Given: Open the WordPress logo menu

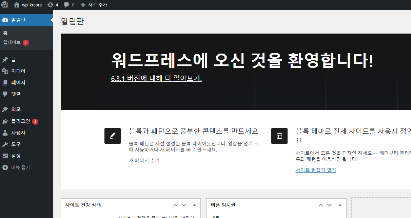Looking at the screenshot, I should [5, 5].
